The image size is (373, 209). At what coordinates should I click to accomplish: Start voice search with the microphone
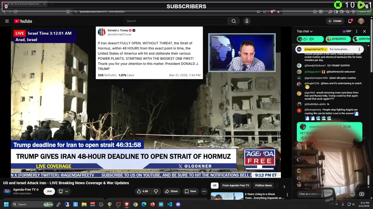tap(247, 21)
